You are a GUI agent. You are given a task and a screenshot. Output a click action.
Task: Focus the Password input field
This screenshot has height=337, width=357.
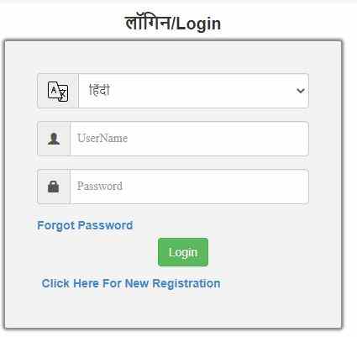[x=189, y=187]
